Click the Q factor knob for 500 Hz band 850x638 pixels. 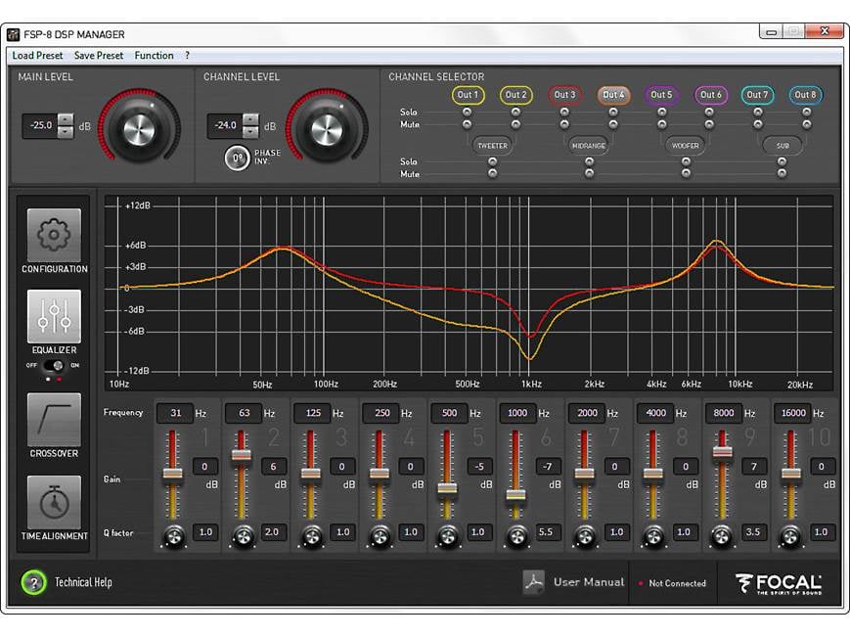pyautogui.click(x=448, y=536)
